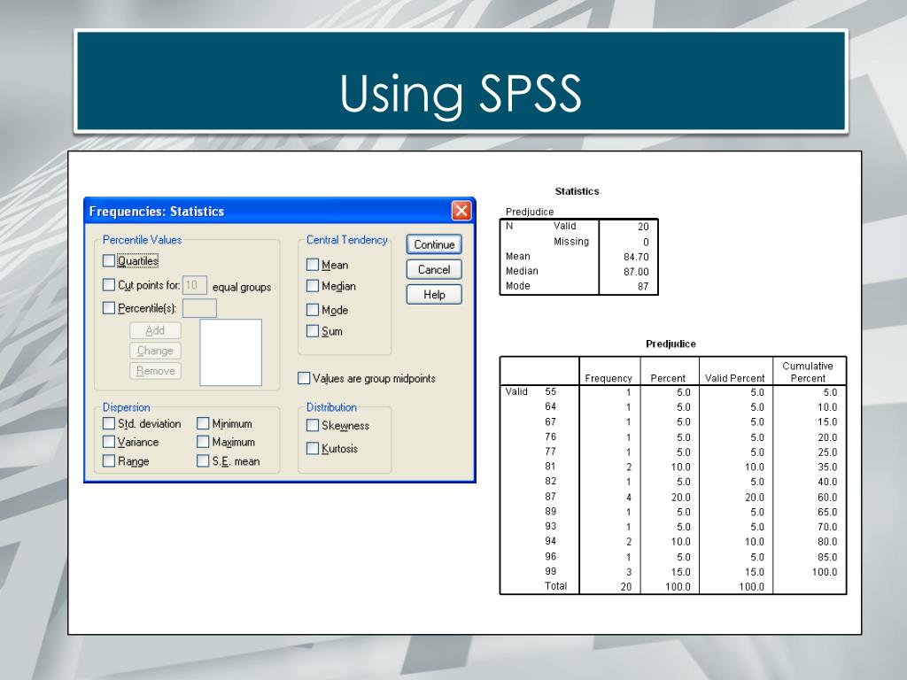Click the Remove percentile button
This screenshot has width=907, height=680.
(x=155, y=371)
